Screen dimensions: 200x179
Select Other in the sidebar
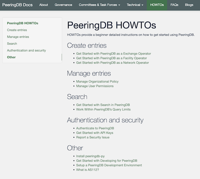point(11,57)
